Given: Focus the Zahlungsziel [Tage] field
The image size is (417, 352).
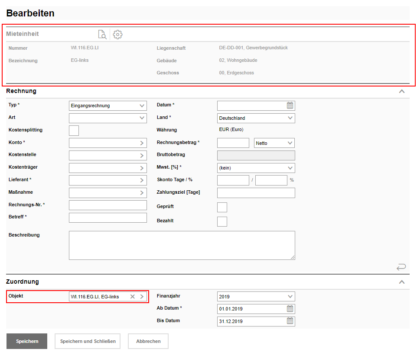Looking at the screenshot, I should [x=256, y=193].
